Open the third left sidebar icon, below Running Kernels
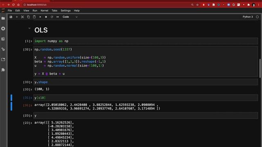 click(x=3, y=39)
